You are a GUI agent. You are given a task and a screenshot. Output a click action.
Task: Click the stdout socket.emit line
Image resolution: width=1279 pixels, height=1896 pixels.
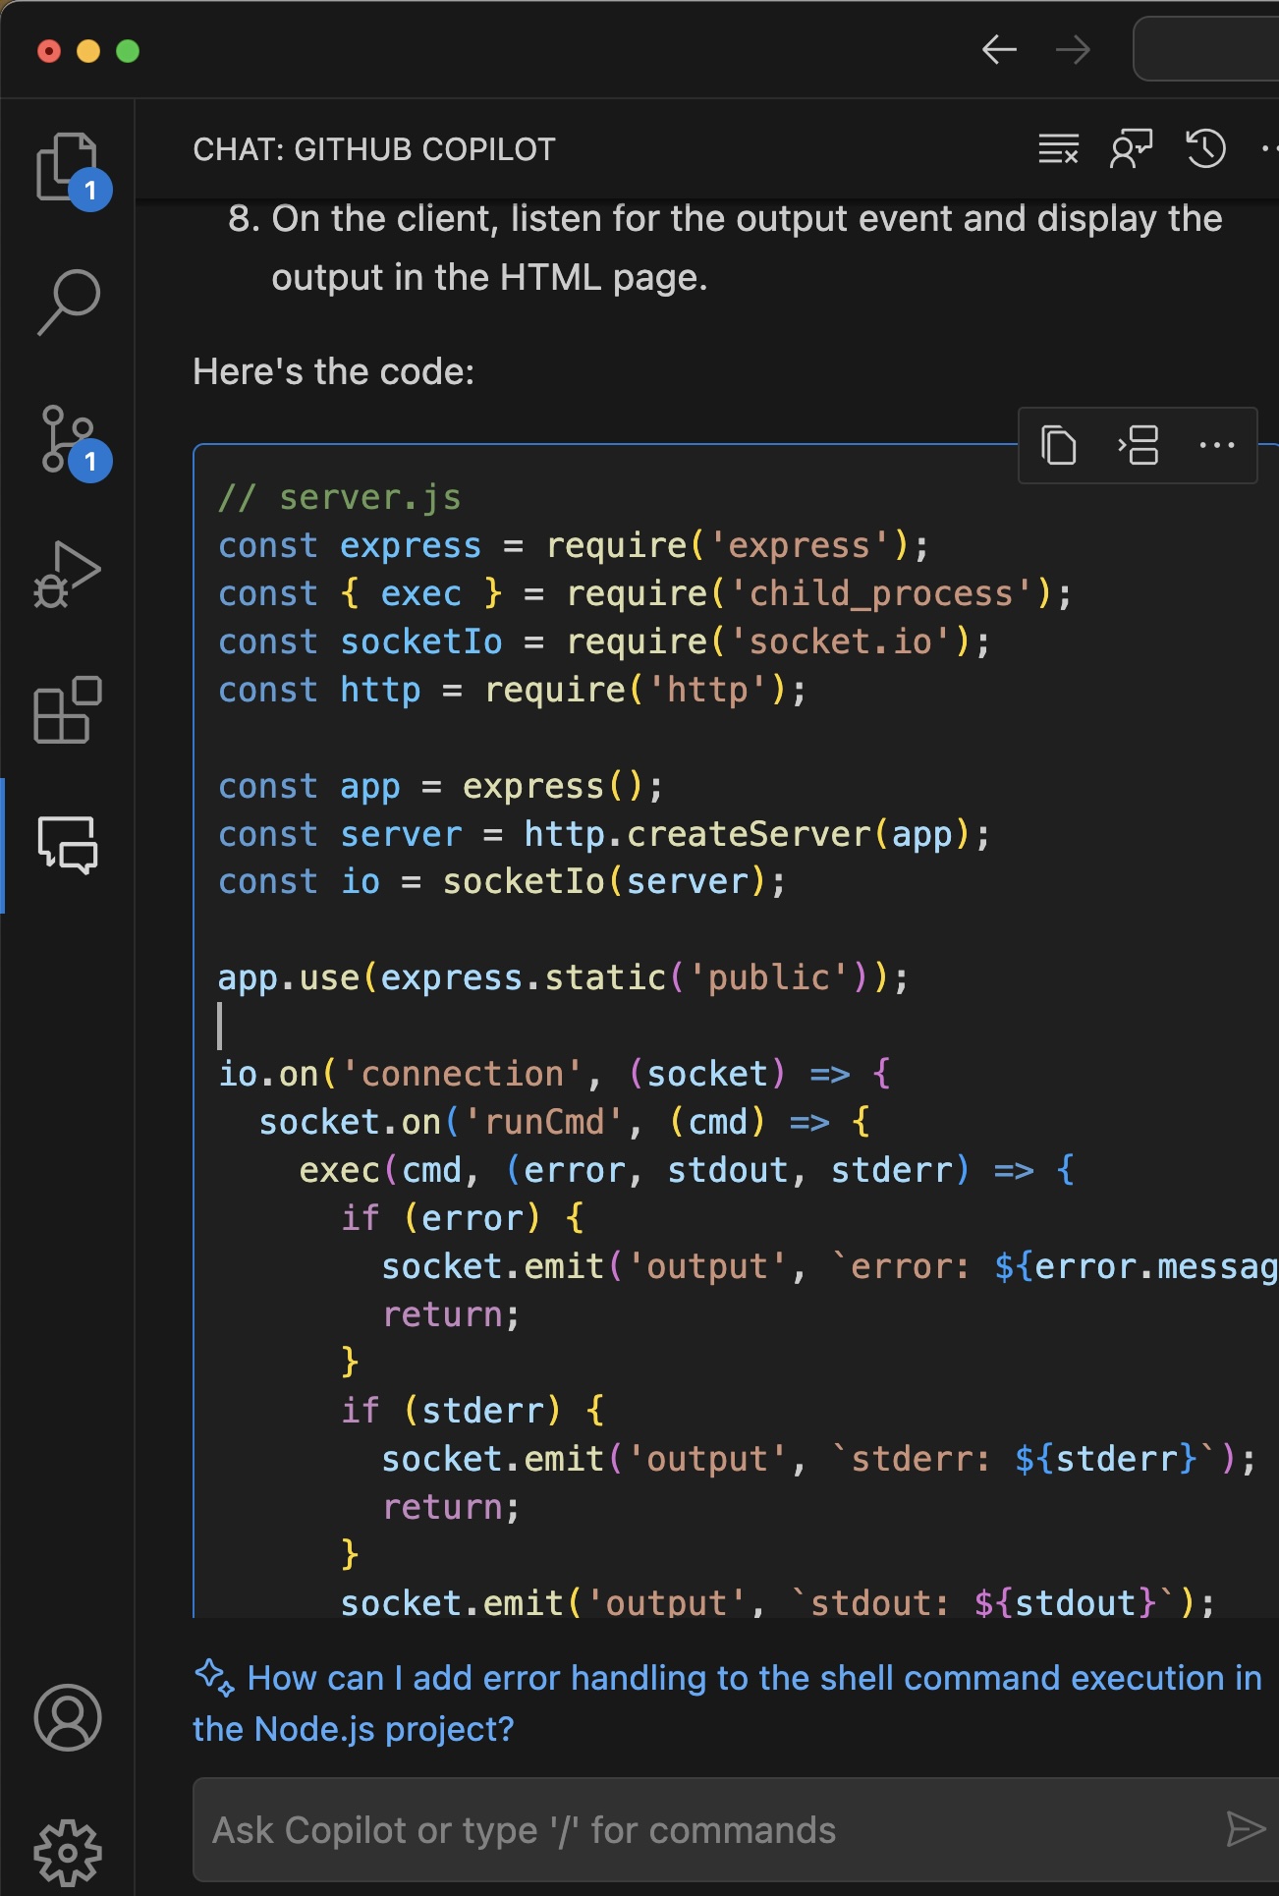[x=778, y=1603]
